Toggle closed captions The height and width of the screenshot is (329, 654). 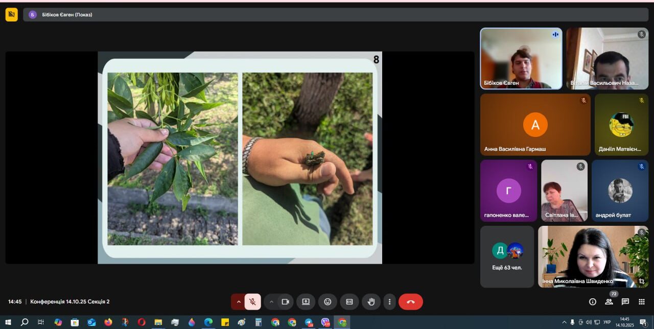point(349,302)
